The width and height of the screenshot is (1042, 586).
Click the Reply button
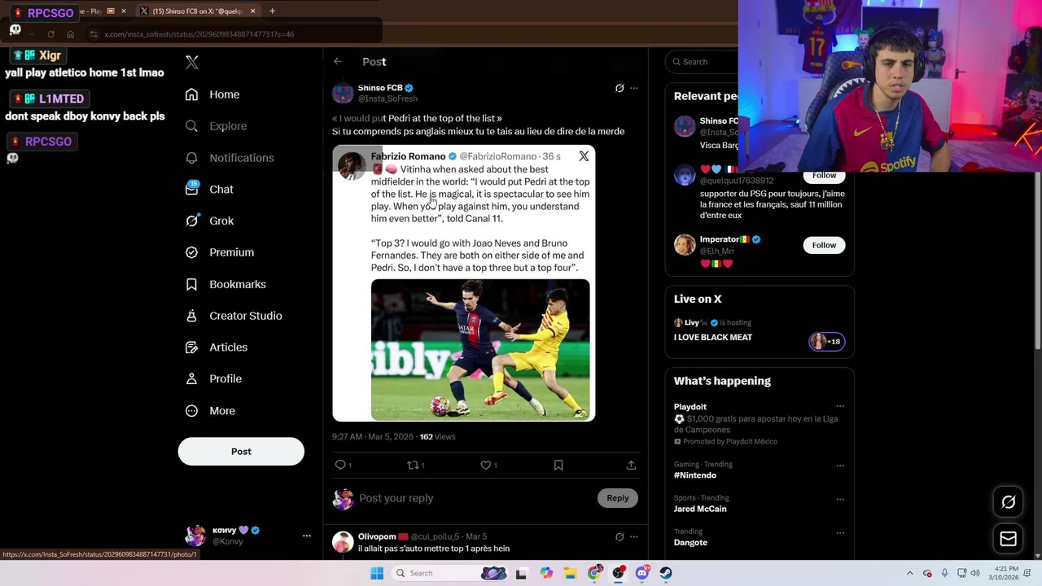(617, 498)
